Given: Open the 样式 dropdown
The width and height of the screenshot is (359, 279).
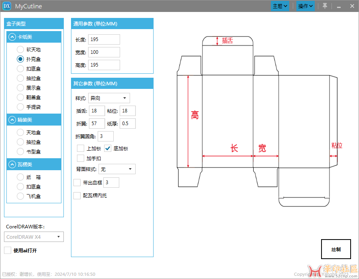Looking at the screenshot, I should (x=109, y=98).
